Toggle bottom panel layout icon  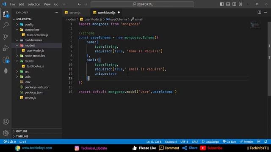click(x=228, y=4)
